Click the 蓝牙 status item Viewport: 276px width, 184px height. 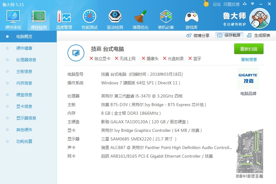195,59
